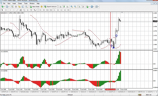Click the Templates icon
The width and height of the screenshot is (158, 96).
click(96, 7)
